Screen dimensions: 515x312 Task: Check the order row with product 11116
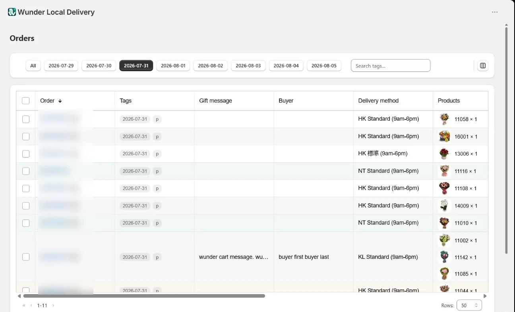[26, 171]
